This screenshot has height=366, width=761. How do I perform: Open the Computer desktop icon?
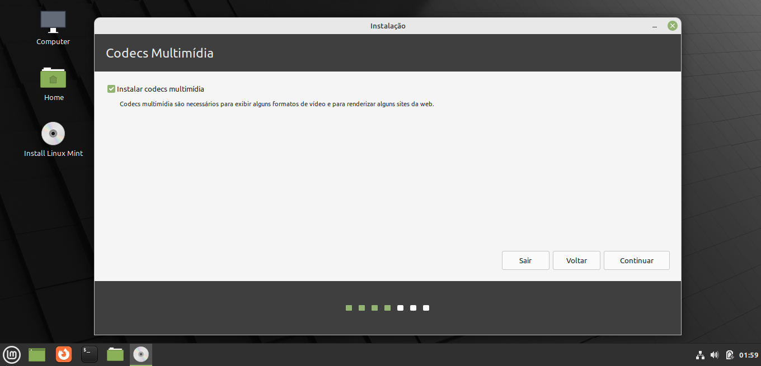(x=53, y=28)
